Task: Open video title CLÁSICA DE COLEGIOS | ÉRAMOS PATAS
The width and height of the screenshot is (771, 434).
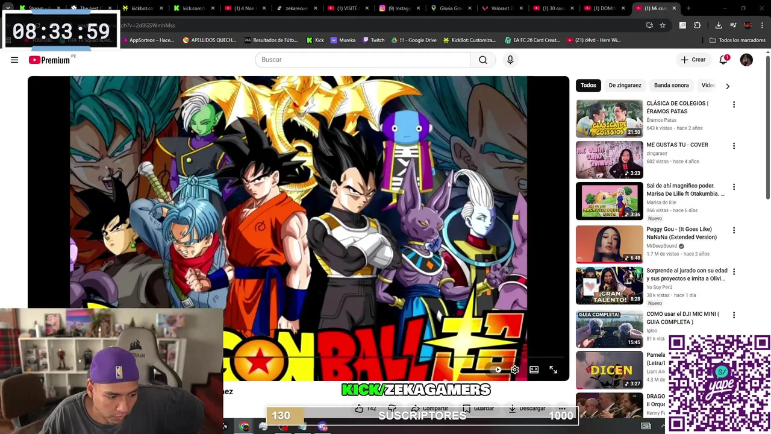Action: coord(677,107)
